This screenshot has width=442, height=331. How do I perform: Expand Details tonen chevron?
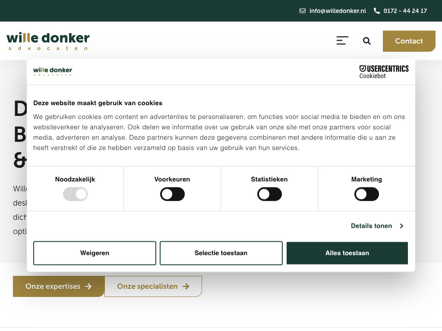pyautogui.click(x=402, y=226)
